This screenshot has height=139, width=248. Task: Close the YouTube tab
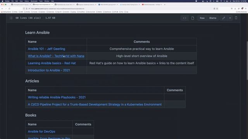(161, 5)
